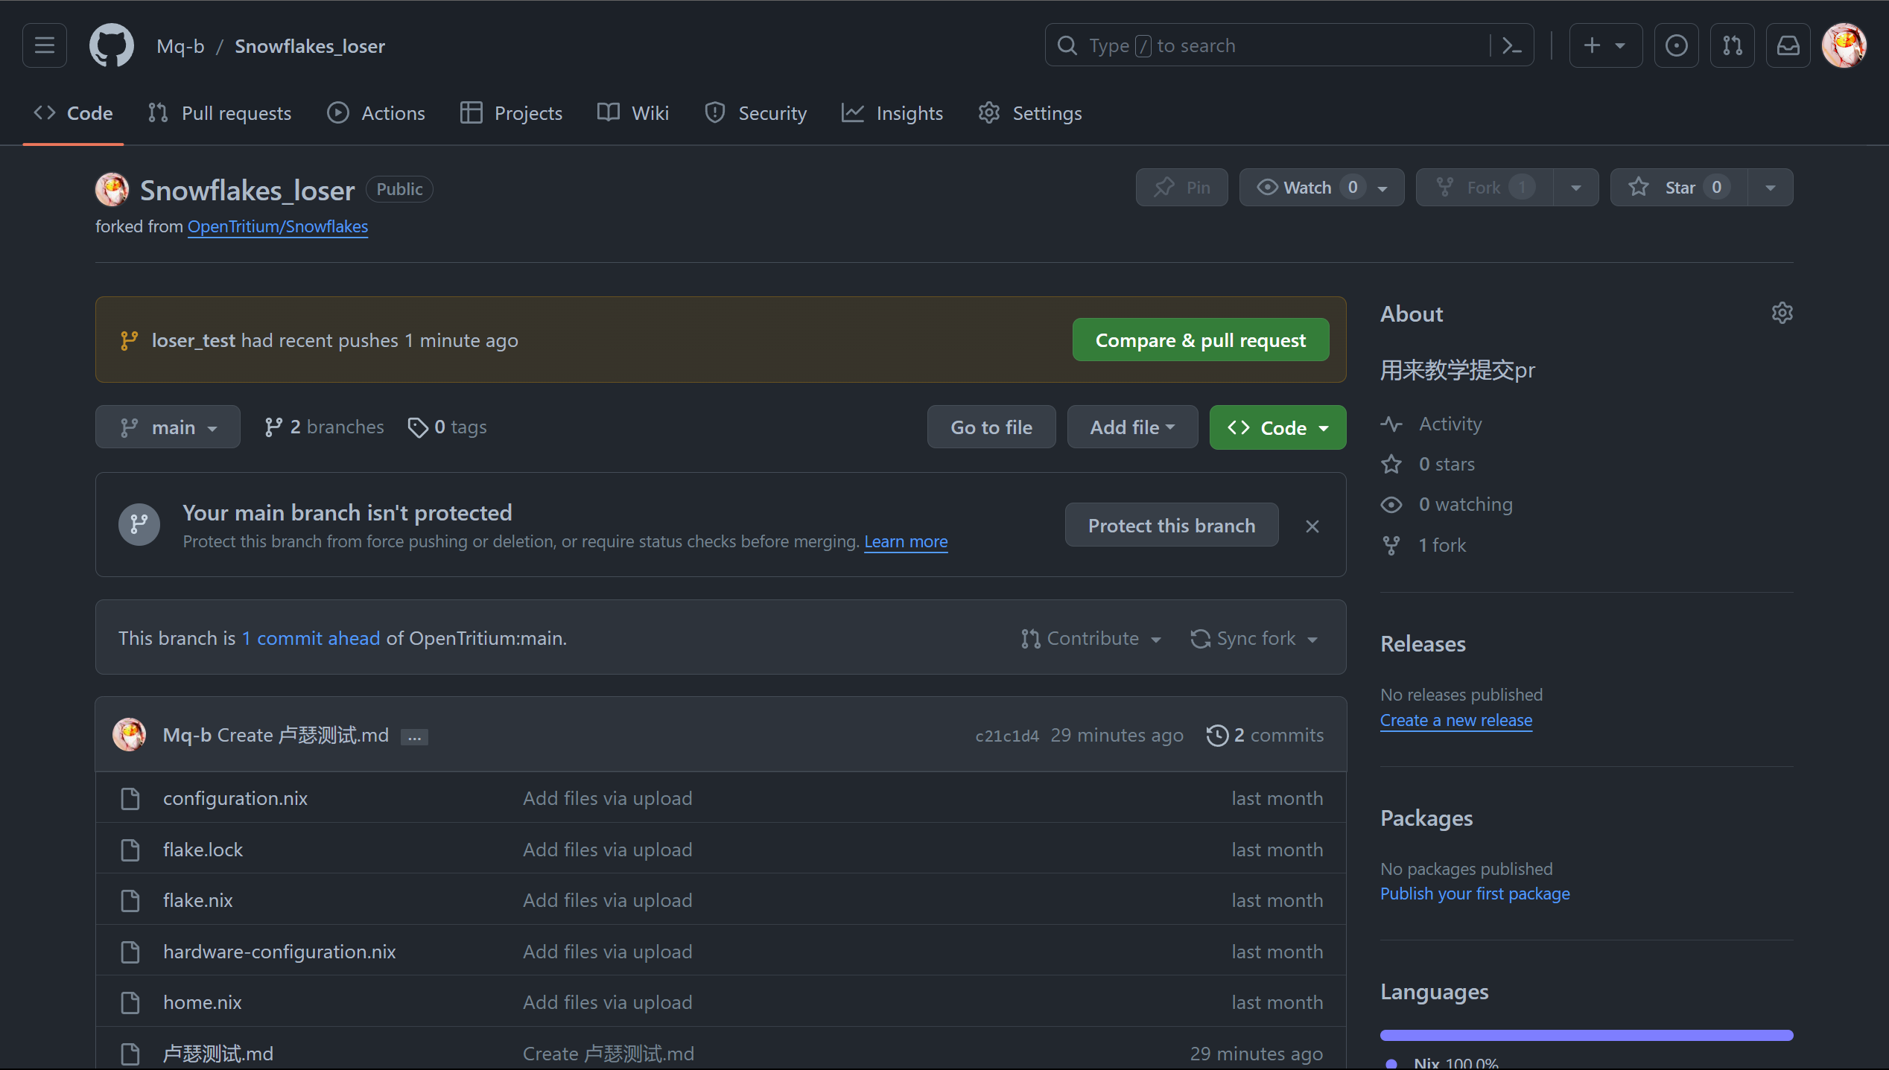Open the issues icon in header
Viewport: 1889px width, 1070px height.
pyautogui.click(x=1676, y=45)
